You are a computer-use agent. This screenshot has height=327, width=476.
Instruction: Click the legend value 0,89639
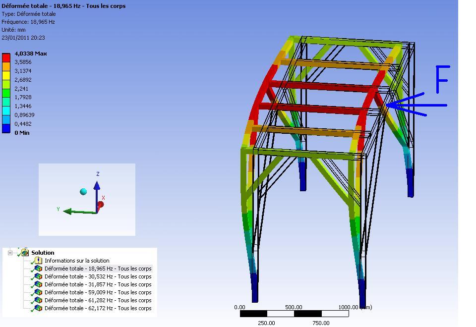pos(25,115)
